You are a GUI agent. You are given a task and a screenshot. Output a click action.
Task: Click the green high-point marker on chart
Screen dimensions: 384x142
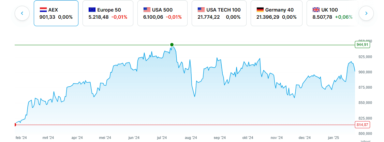172,45
